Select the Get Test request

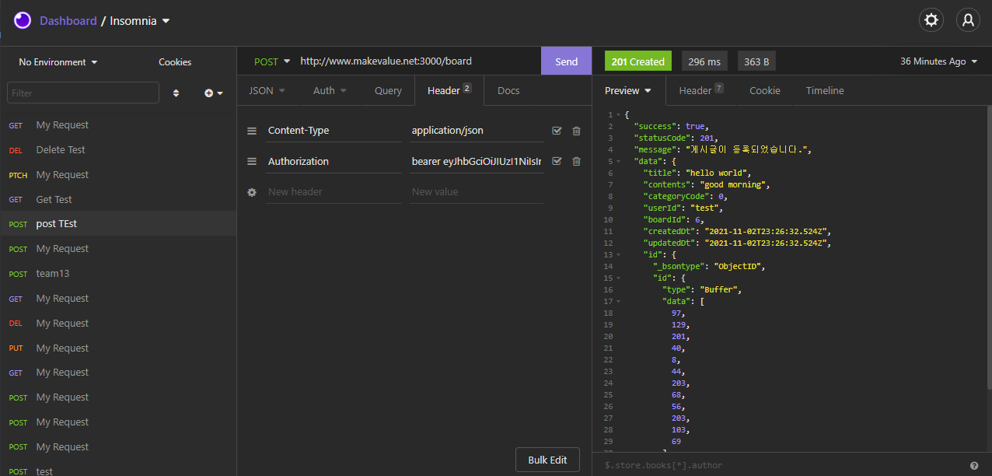[118, 199]
